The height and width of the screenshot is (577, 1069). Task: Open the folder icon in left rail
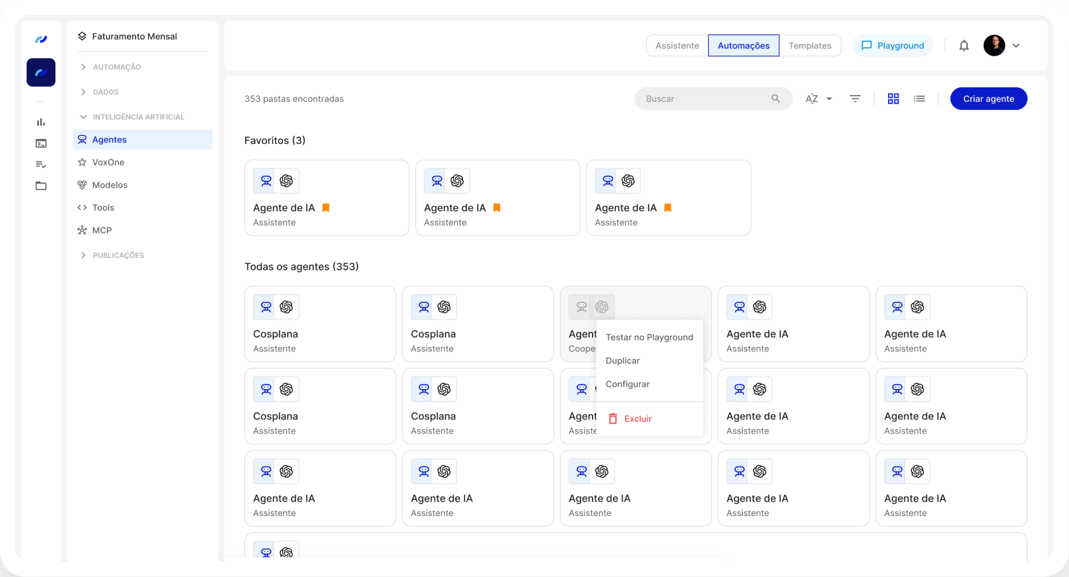pos(41,186)
